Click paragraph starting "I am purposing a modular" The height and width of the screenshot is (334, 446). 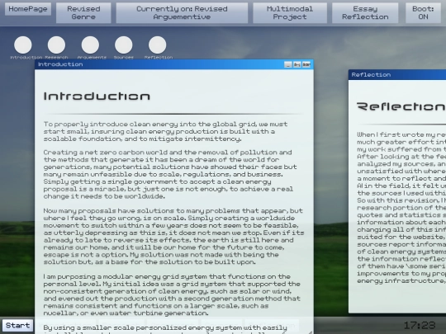[x=172, y=294]
